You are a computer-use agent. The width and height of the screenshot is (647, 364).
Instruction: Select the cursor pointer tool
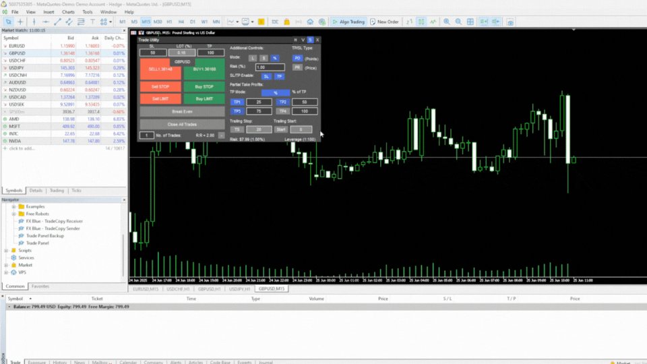(8, 22)
